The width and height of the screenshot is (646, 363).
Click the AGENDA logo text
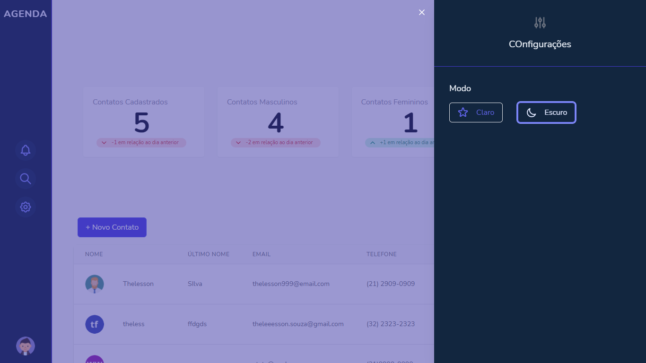26,14
